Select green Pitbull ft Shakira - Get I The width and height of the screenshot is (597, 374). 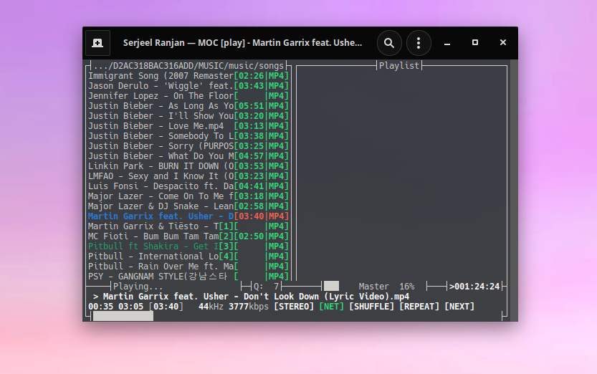tap(188, 246)
